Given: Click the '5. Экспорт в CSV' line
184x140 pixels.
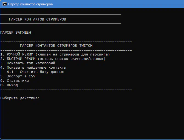Looking at the screenshot, I should 18,76.
